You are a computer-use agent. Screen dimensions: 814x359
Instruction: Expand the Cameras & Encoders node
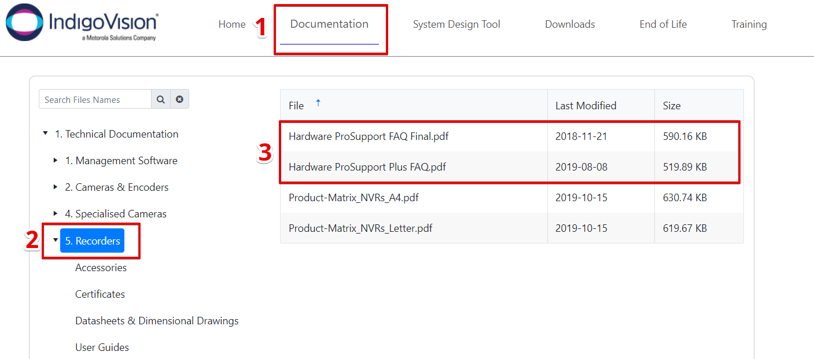click(x=56, y=187)
